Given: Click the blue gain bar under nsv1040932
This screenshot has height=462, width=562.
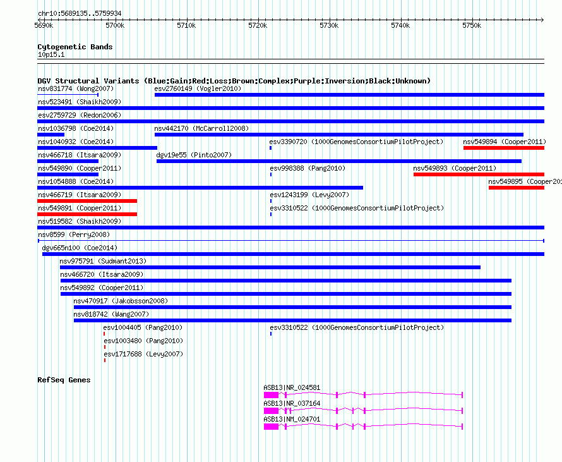Looking at the screenshot, I should click(x=97, y=148).
